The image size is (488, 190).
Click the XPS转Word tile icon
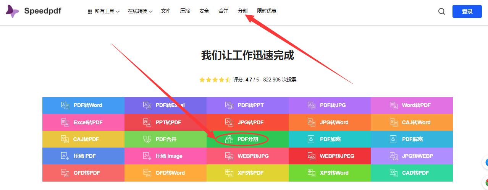click(x=312, y=173)
